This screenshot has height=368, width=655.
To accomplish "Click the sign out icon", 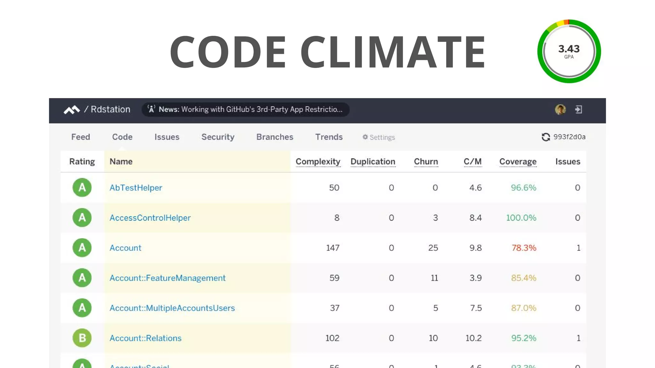I will (578, 110).
